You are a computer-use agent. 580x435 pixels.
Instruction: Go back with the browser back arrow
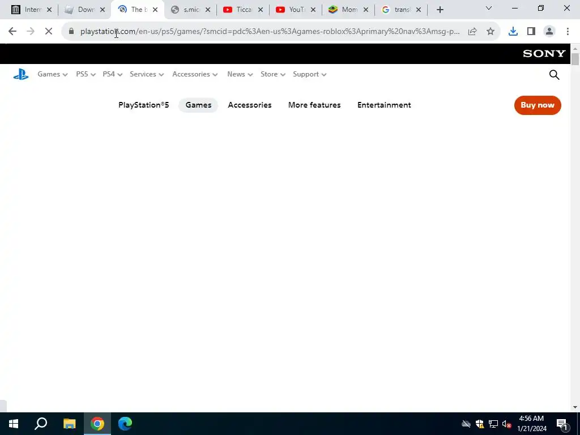pyautogui.click(x=12, y=32)
